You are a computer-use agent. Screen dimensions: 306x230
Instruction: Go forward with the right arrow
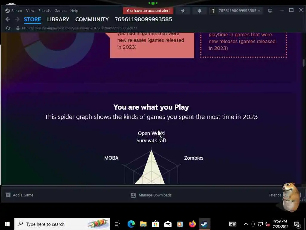(17, 19)
